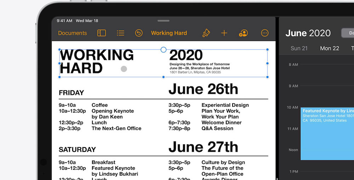354x180 pixels.
Task: Open the Collaborate add-person icon
Action: click(x=244, y=33)
